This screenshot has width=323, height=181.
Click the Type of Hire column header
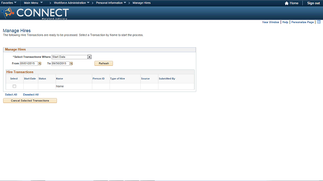coord(117,78)
